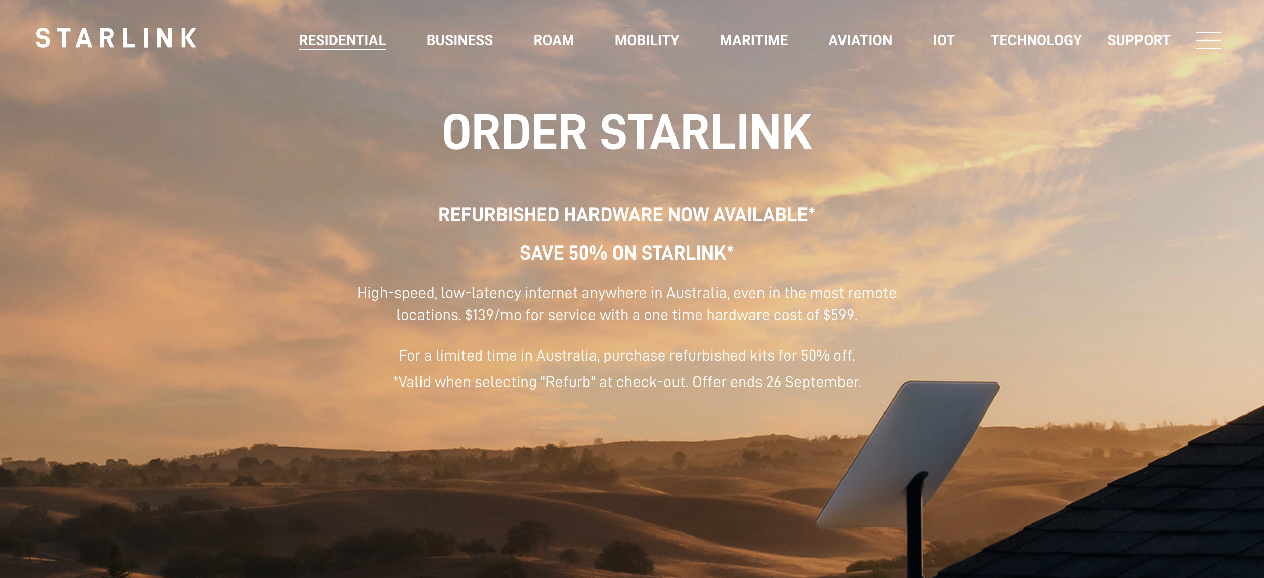Select the Save 50% on Starlink text
Image resolution: width=1264 pixels, height=578 pixels.
click(x=626, y=253)
